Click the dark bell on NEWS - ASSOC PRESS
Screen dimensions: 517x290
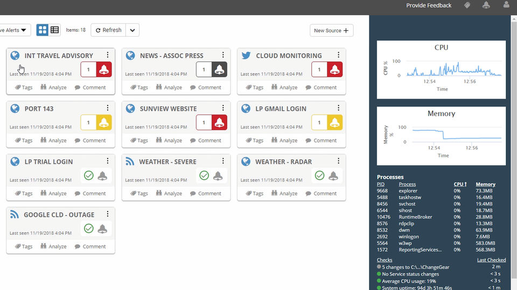pyautogui.click(x=219, y=69)
